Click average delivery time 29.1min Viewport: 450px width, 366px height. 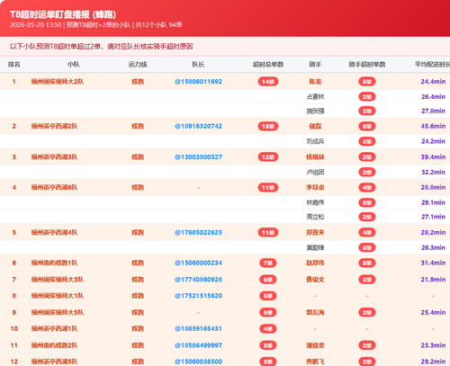point(433,203)
